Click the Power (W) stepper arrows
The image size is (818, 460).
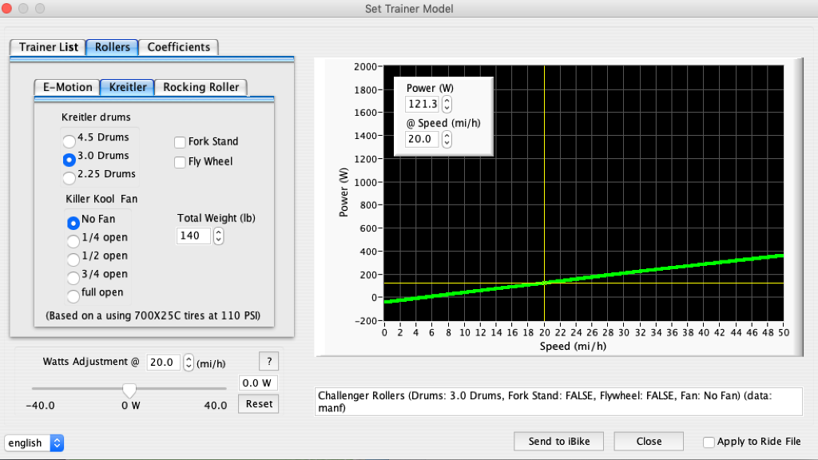point(447,105)
